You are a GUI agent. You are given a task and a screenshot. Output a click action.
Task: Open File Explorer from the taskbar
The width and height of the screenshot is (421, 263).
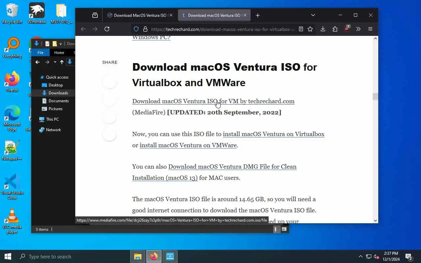pyautogui.click(x=138, y=256)
